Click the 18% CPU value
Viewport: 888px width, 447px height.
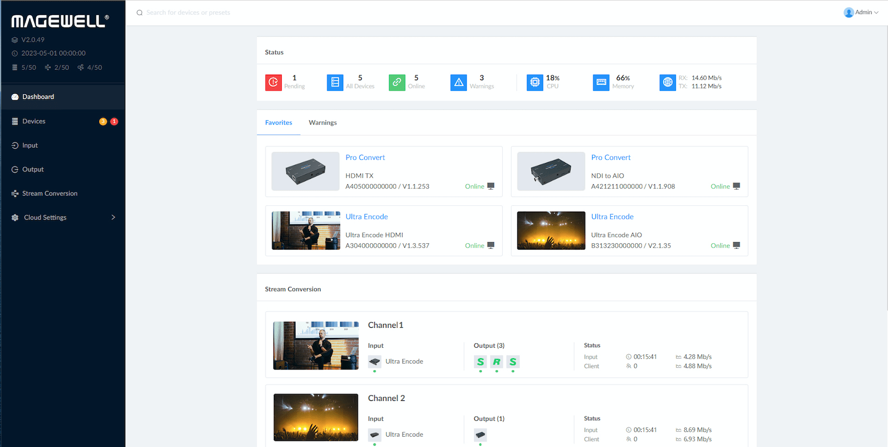(x=553, y=78)
